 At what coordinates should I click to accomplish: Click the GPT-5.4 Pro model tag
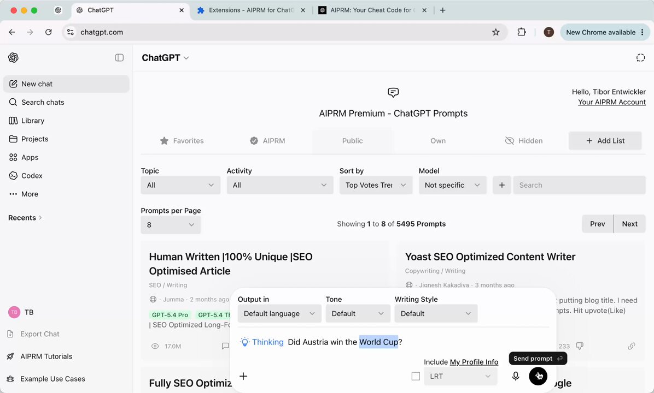point(170,315)
